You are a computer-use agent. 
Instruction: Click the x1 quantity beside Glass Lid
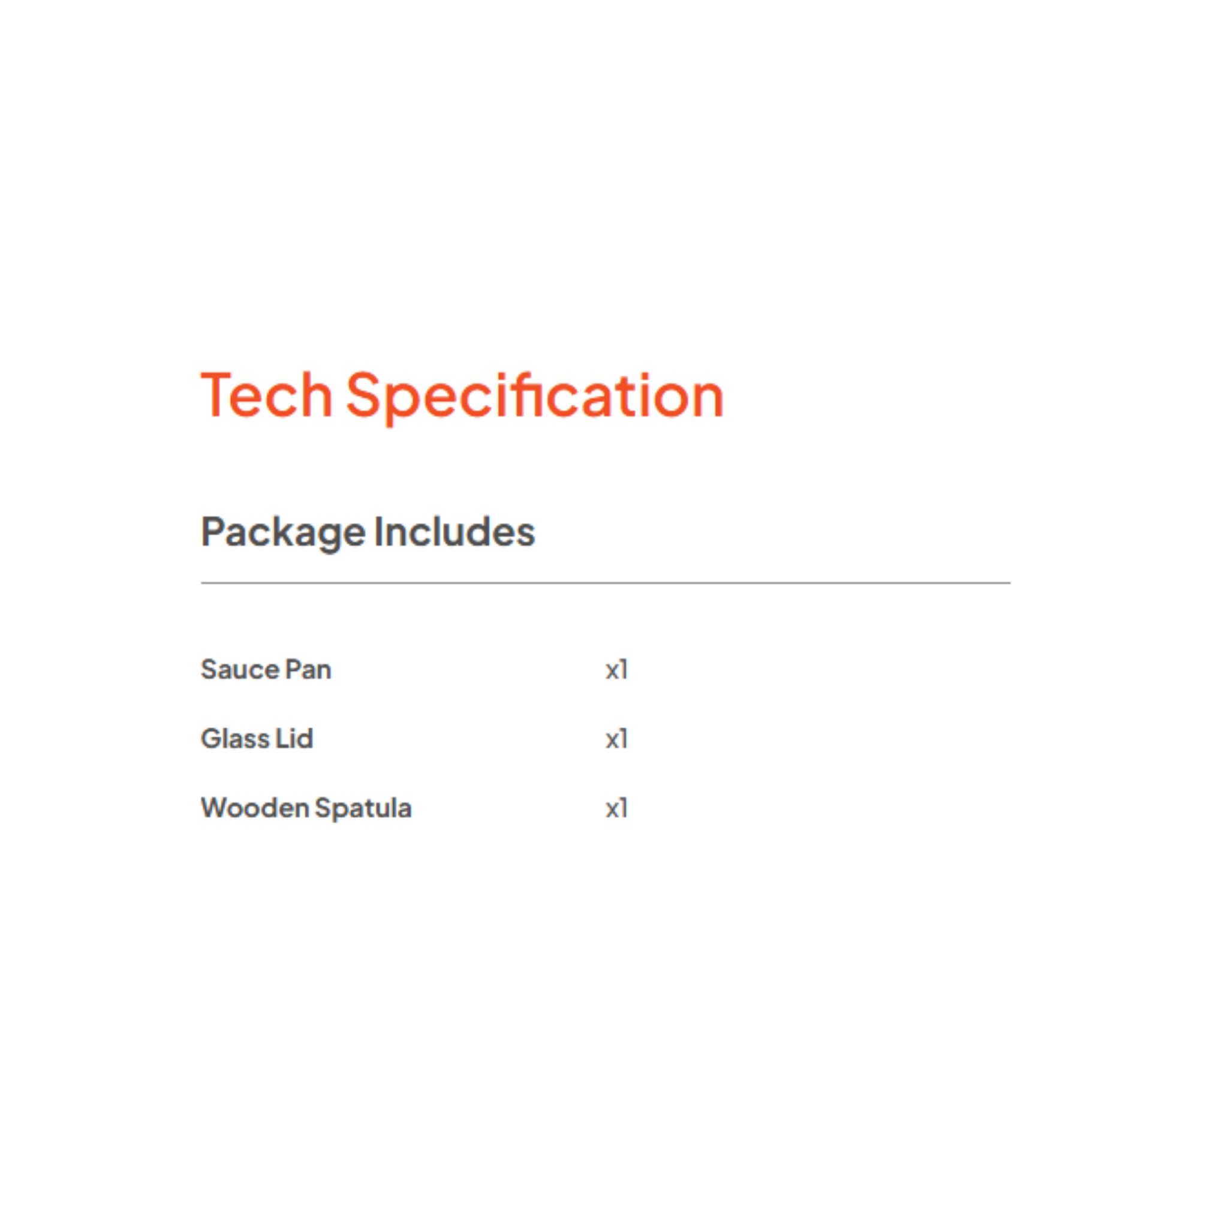coord(616,739)
